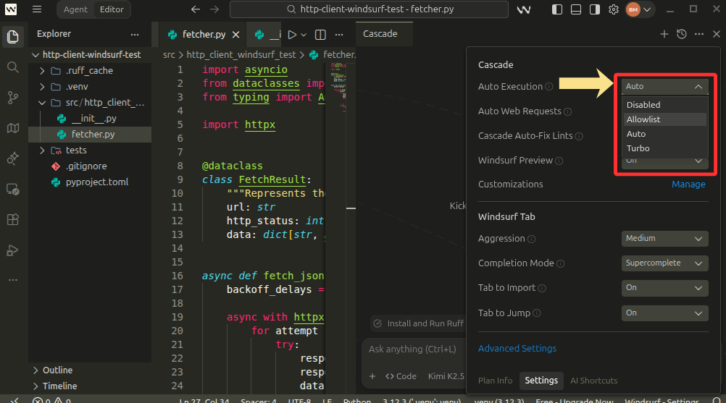Show Aggression info icon
This screenshot has height=403, width=726.
[532, 239]
